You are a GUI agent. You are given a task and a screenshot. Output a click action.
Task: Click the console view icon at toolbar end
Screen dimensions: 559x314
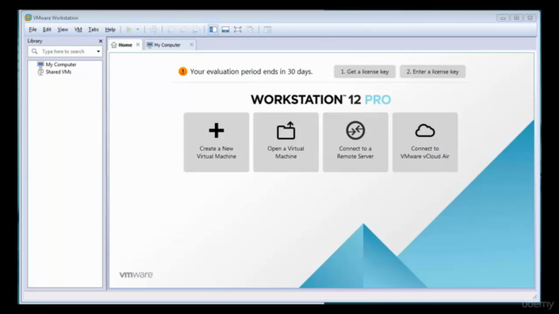point(268,30)
